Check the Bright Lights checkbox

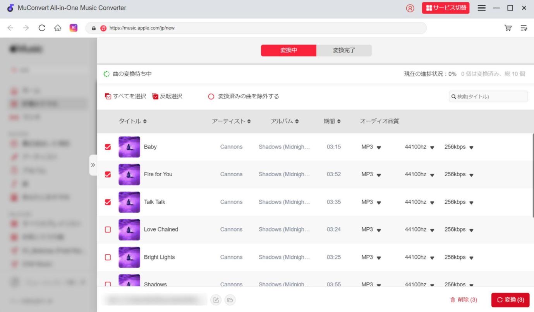pyautogui.click(x=108, y=257)
